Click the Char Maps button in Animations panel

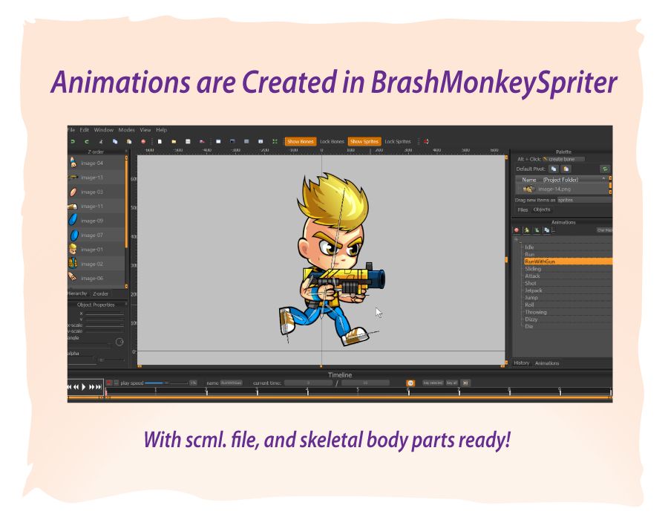[x=604, y=230]
